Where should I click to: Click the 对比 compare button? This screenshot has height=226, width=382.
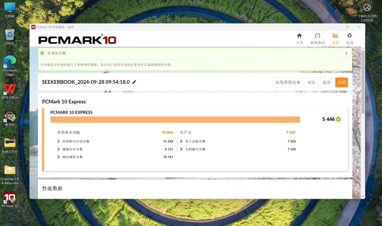pos(311,82)
